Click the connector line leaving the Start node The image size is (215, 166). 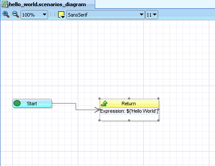[x=64, y=104]
